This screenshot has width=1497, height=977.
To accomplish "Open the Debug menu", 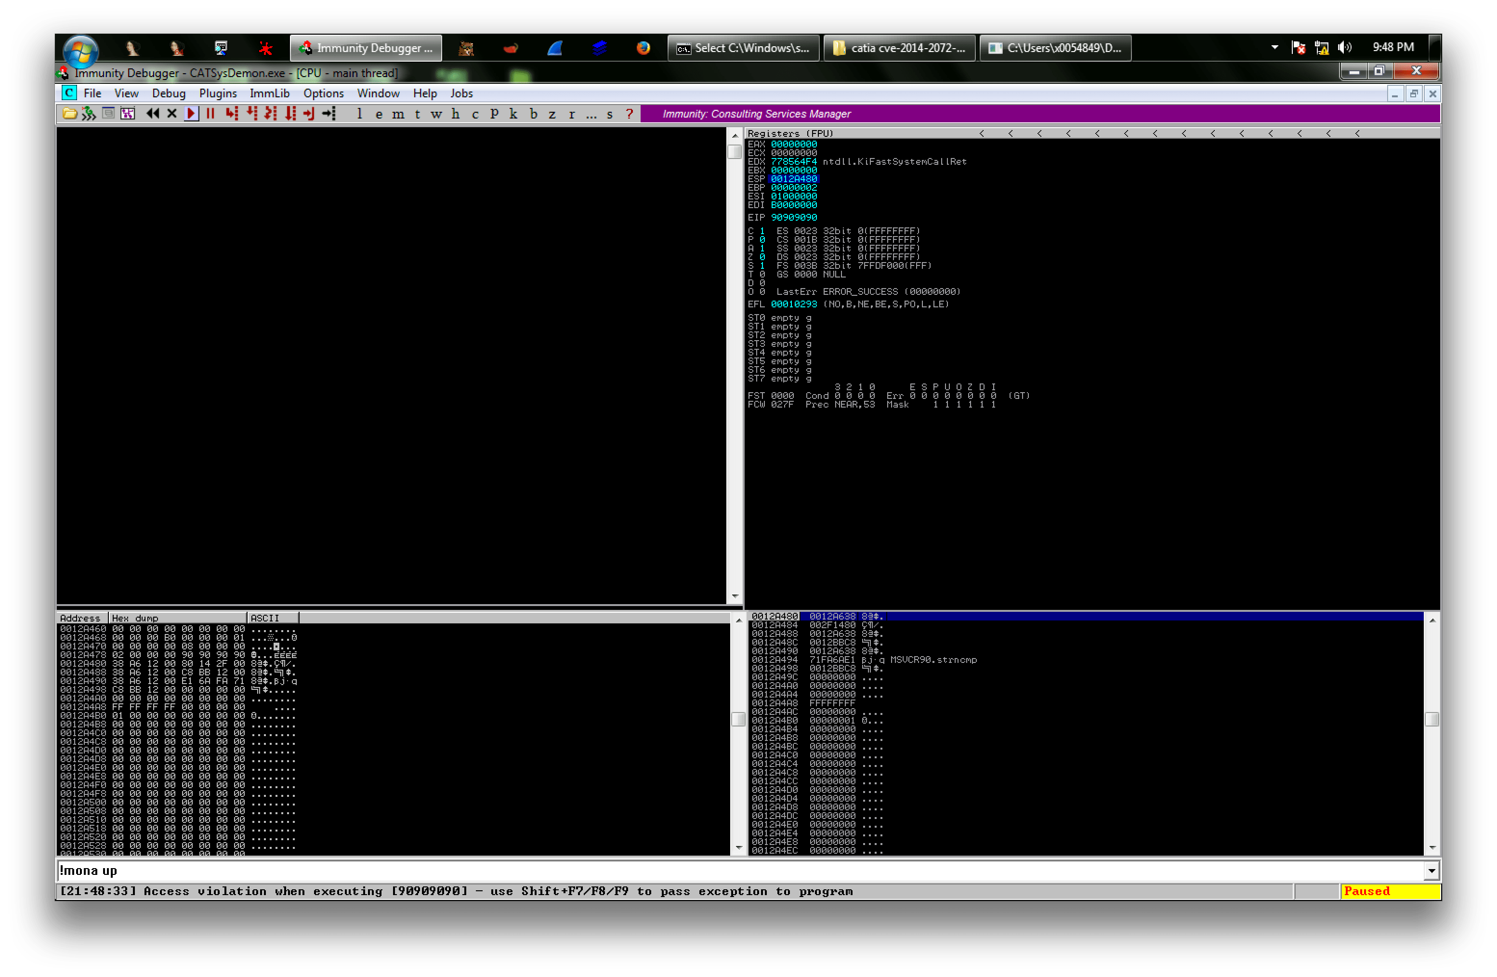I will pyautogui.click(x=168, y=93).
